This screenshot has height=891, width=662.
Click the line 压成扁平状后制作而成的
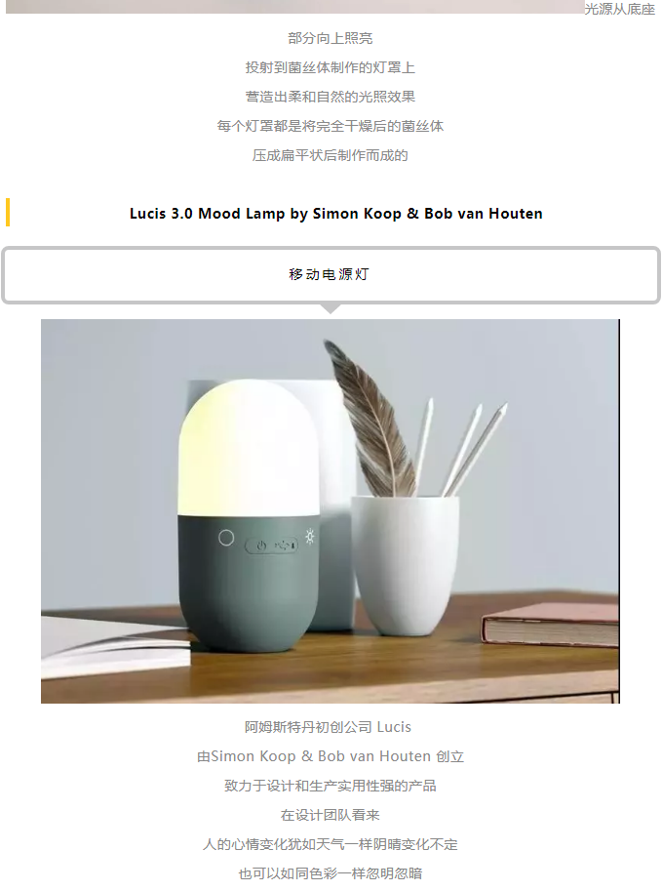tap(331, 155)
